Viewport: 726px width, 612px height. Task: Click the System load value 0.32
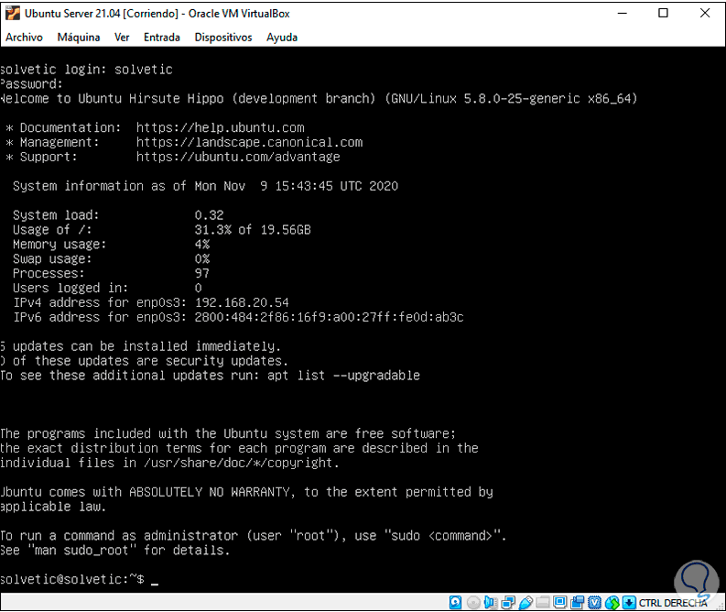[209, 215]
